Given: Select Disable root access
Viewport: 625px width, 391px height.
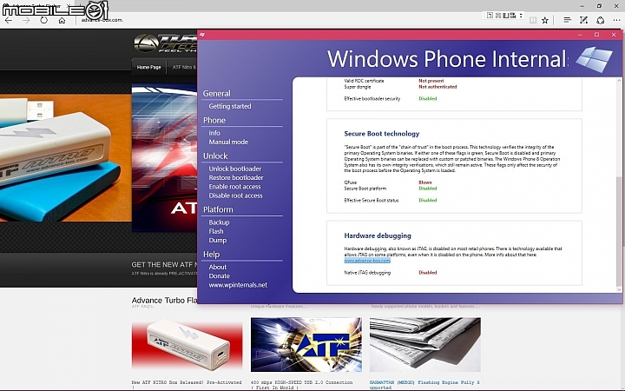Looking at the screenshot, I should tap(235, 195).
